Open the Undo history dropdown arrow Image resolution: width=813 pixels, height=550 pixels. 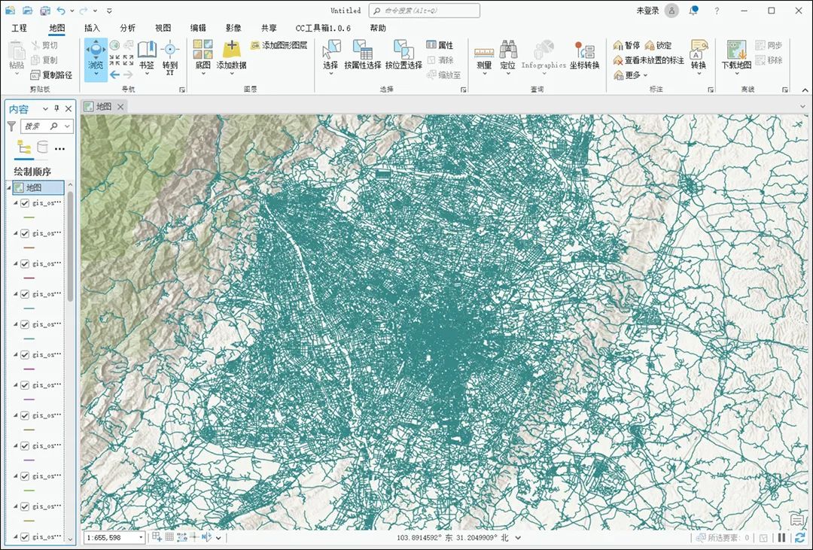click(x=72, y=11)
